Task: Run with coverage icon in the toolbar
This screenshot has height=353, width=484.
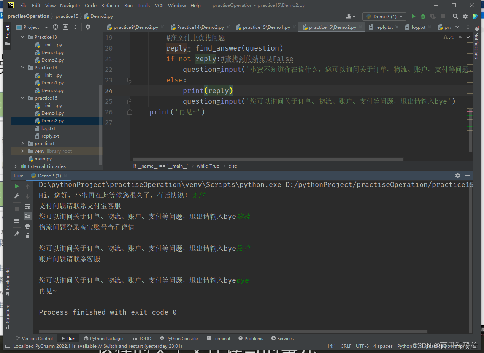Action: (433, 16)
